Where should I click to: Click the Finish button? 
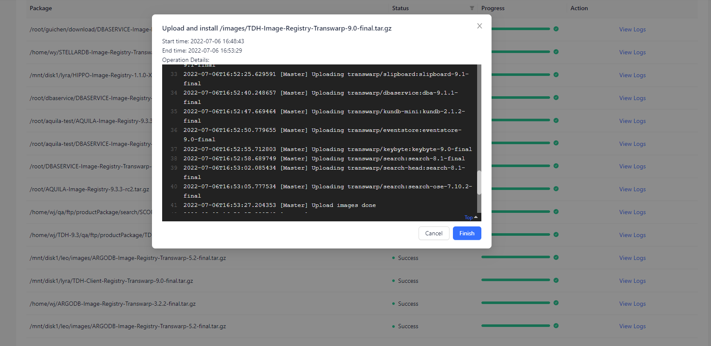[467, 233]
